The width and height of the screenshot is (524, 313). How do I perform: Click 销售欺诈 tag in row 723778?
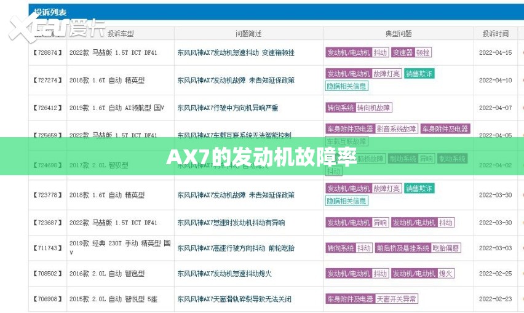[419, 188]
